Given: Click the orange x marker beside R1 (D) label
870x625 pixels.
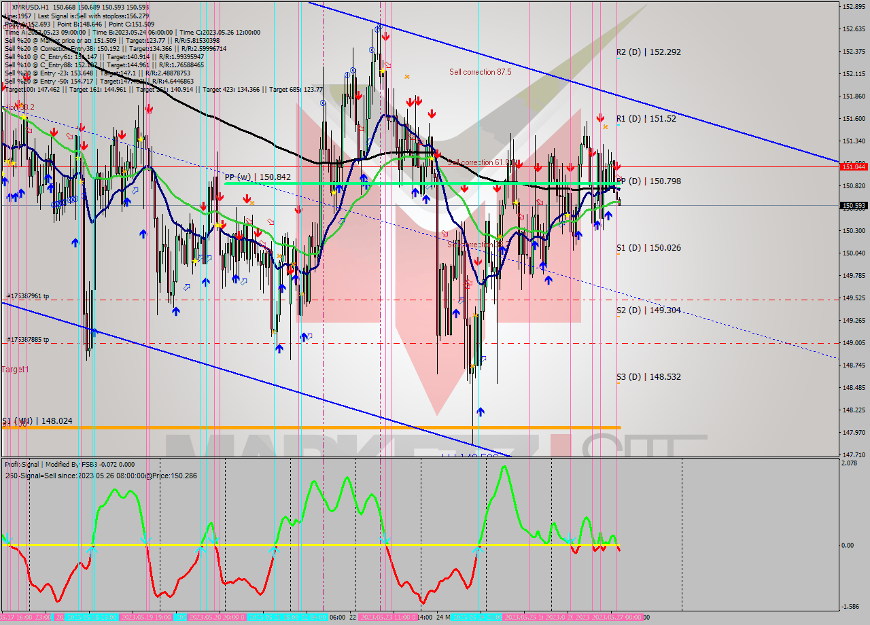Looking at the screenshot, I should [605, 127].
